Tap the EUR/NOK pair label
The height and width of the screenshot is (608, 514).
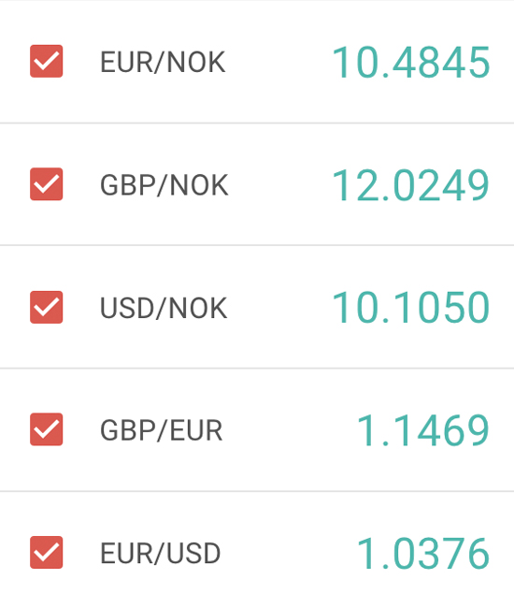tap(163, 63)
